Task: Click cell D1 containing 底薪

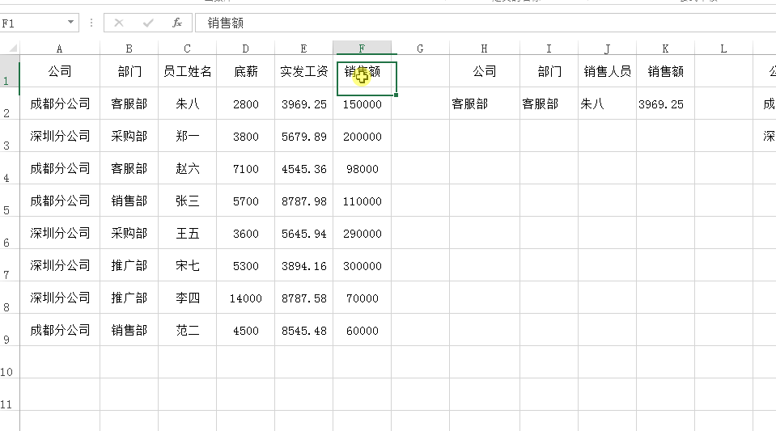Action: (245, 72)
